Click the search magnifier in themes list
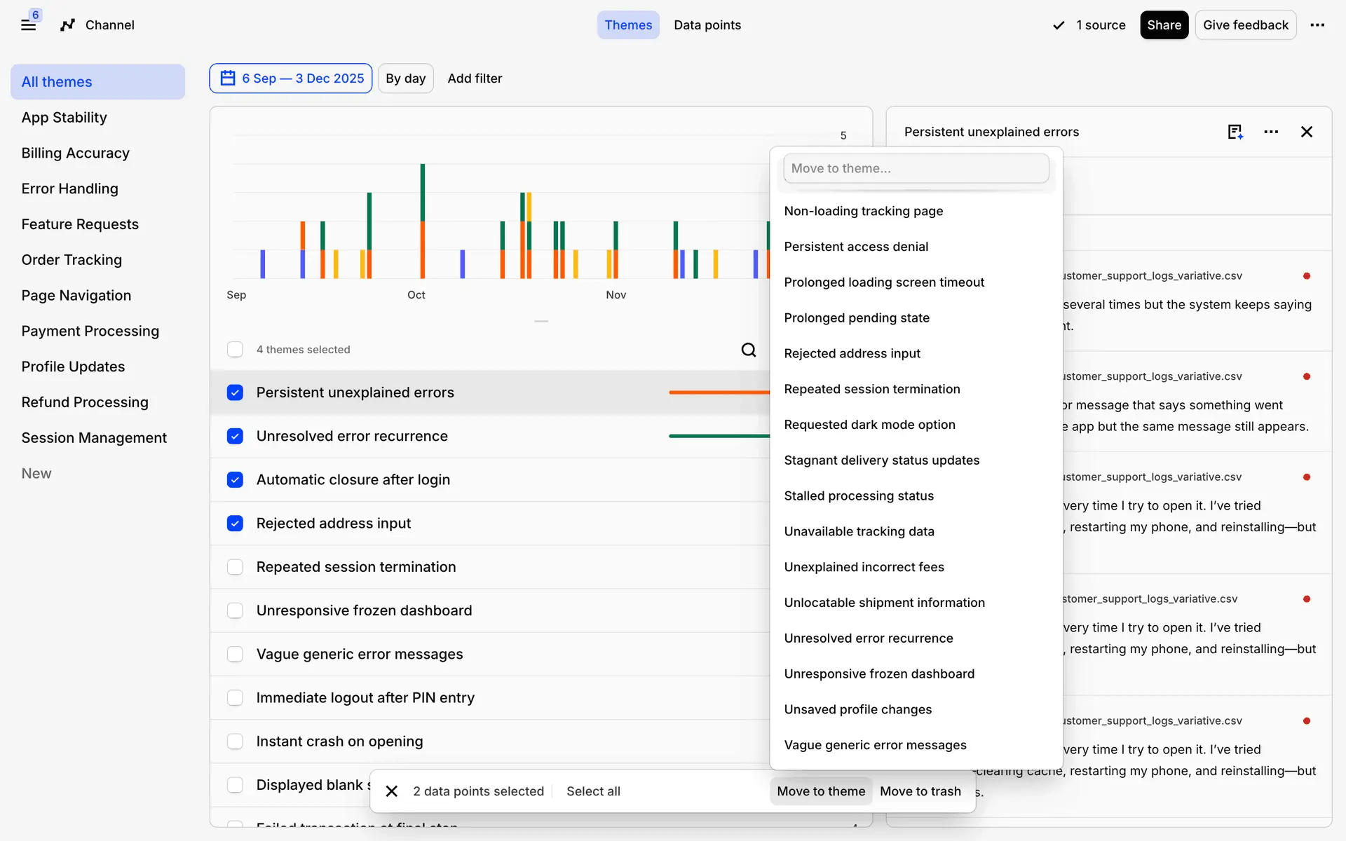1346x841 pixels. click(x=749, y=350)
